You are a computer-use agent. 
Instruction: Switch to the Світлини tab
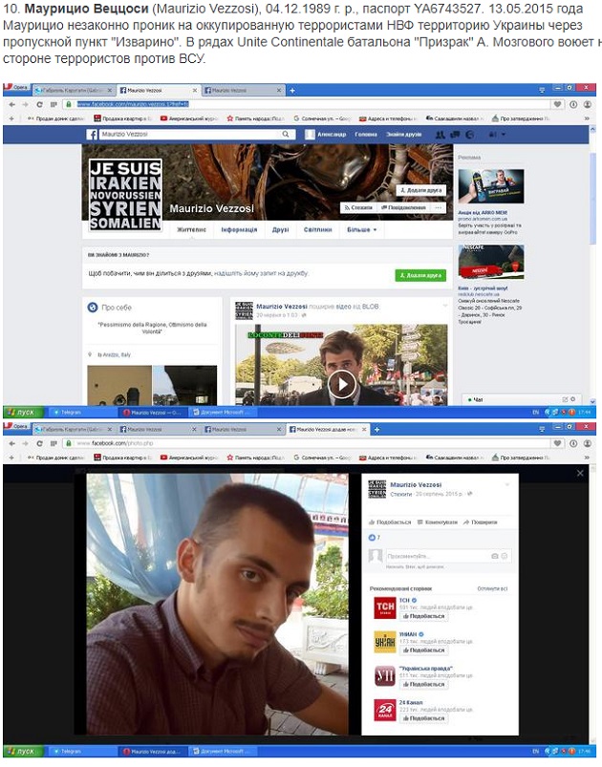(317, 229)
